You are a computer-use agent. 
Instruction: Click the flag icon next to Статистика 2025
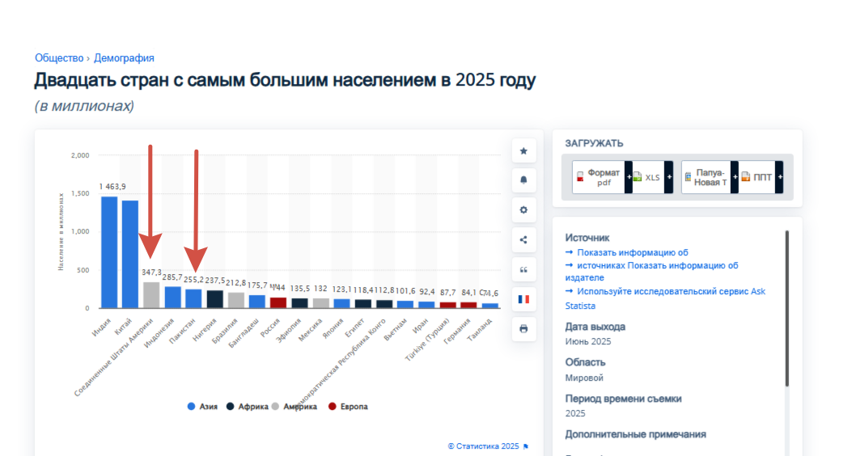click(x=526, y=445)
